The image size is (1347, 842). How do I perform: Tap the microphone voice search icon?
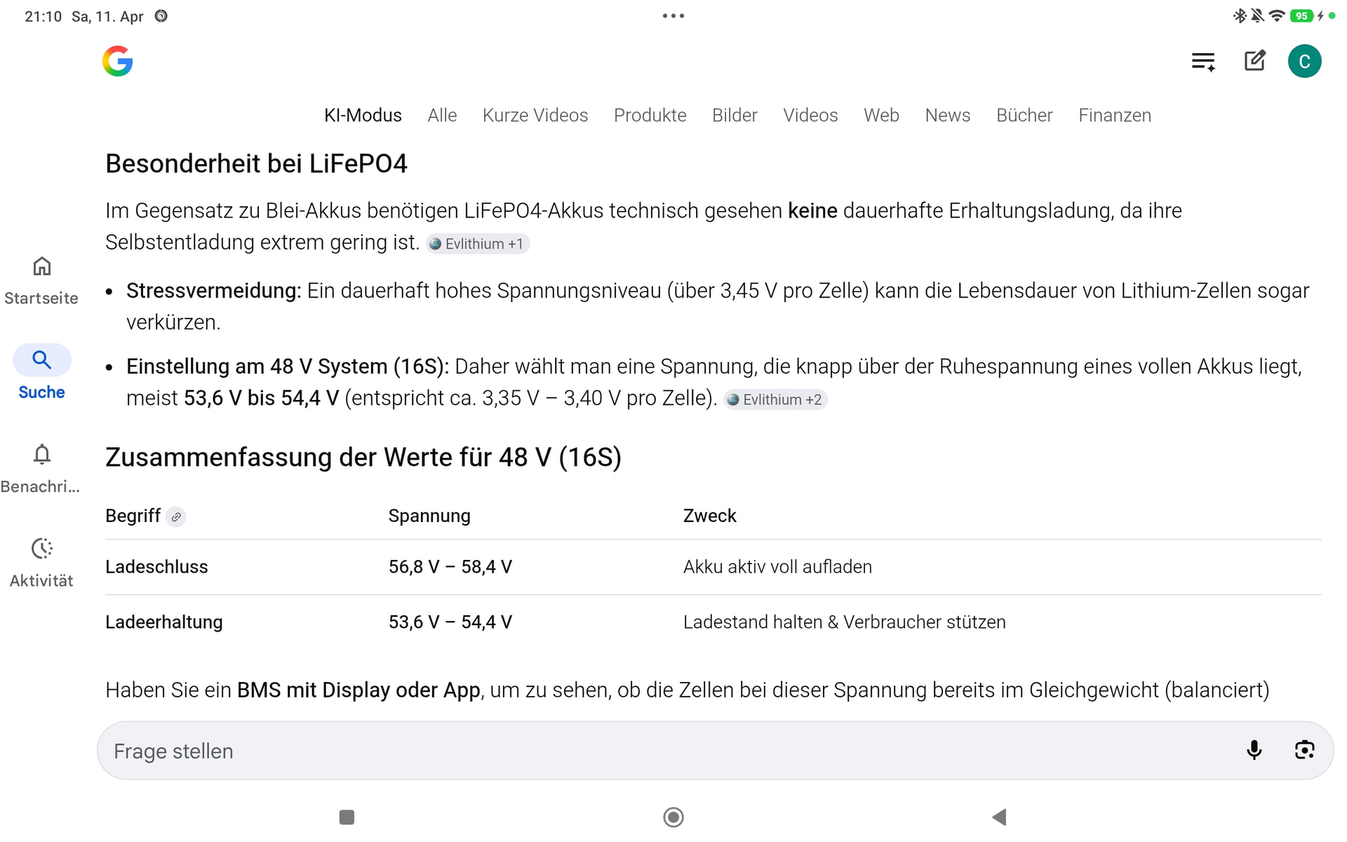pyautogui.click(x=1254, y=750)
